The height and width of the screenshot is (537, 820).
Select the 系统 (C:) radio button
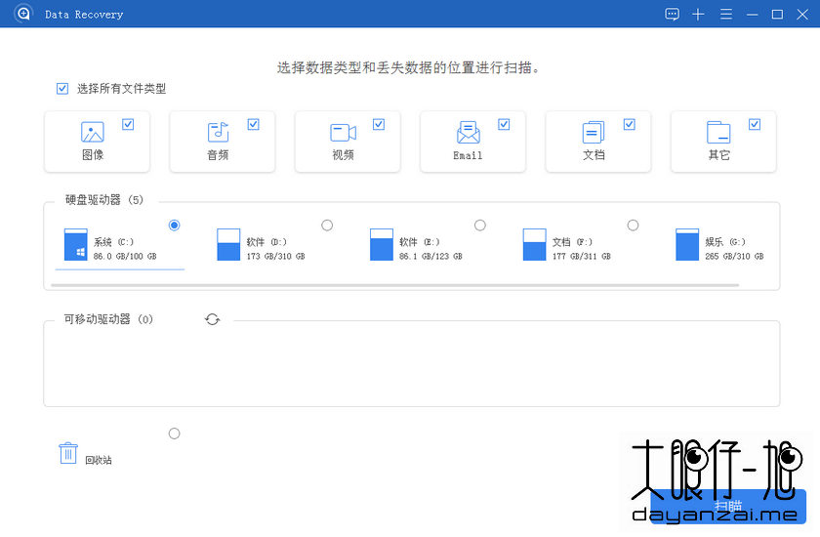(x=174, y=225)
